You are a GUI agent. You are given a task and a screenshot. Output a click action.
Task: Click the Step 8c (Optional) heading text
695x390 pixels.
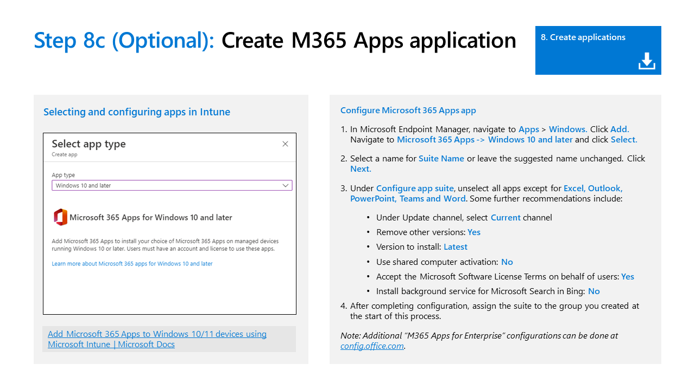124,41
